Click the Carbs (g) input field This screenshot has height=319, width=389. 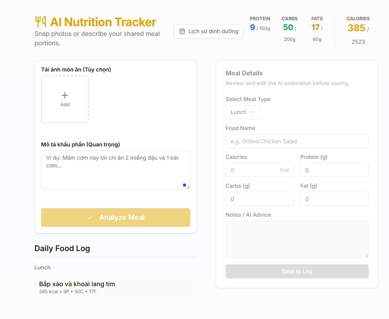tap(260, 199)
